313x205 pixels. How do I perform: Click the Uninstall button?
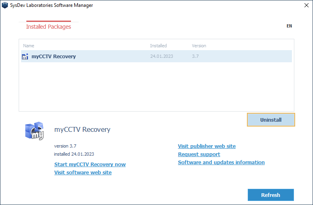[x=271, y=120]
